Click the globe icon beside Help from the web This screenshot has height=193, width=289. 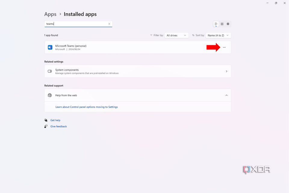(x=50, y=95)
